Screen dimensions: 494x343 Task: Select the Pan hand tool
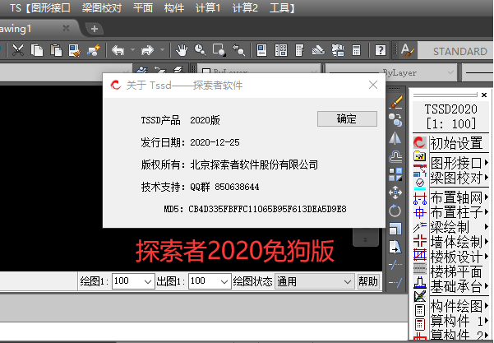point(182,50)
